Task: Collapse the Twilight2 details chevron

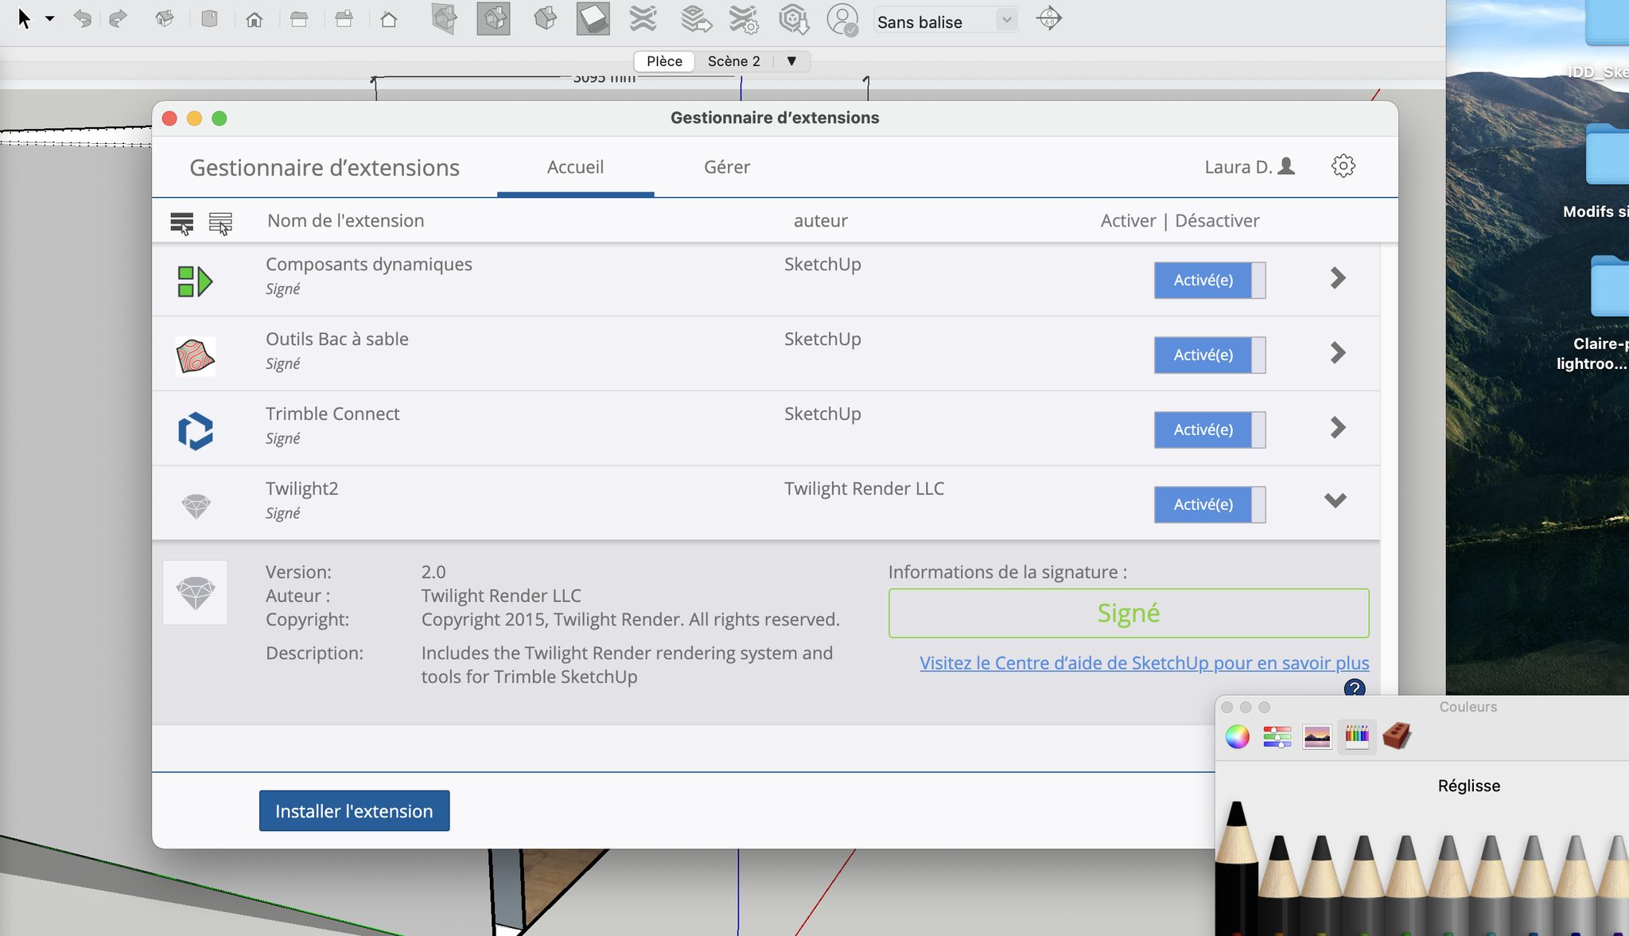Action: (1335, 500)
